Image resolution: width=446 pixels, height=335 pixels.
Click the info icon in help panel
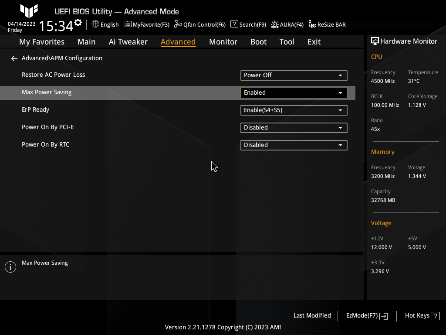coord(10,267)
